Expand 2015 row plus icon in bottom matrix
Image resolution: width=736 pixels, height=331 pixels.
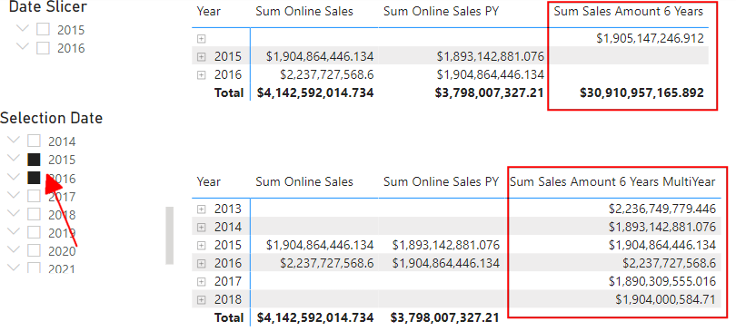tap(202, 246)
